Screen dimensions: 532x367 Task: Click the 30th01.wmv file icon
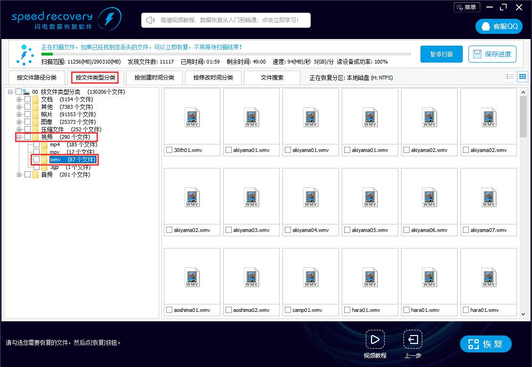click(x=192, y=117)
